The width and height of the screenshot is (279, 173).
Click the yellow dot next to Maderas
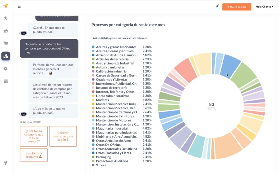click(93, 100)
